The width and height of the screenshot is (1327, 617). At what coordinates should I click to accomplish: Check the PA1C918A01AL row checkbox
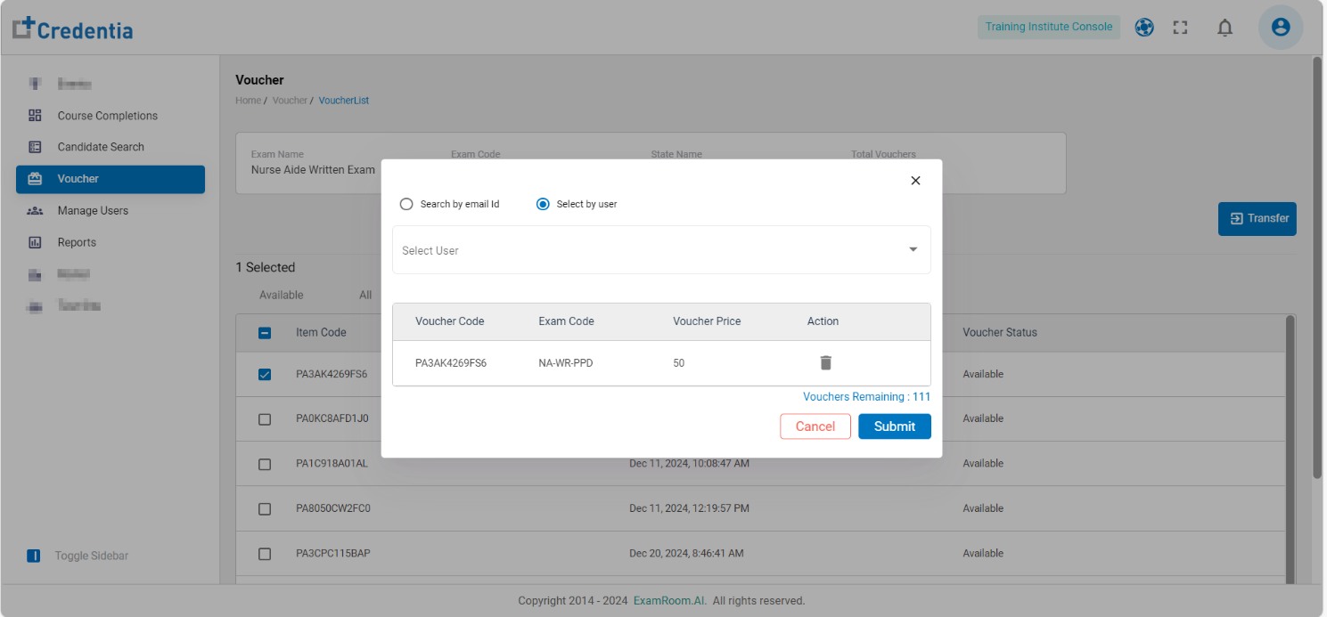(x=265, y=464)
